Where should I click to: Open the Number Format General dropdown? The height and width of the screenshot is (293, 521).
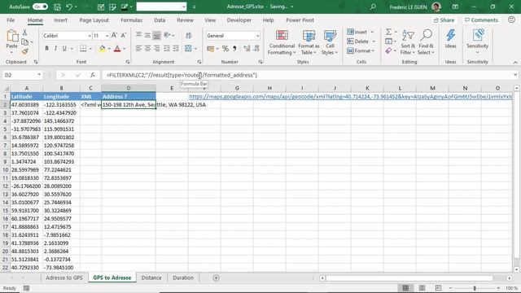pos(257,36)
